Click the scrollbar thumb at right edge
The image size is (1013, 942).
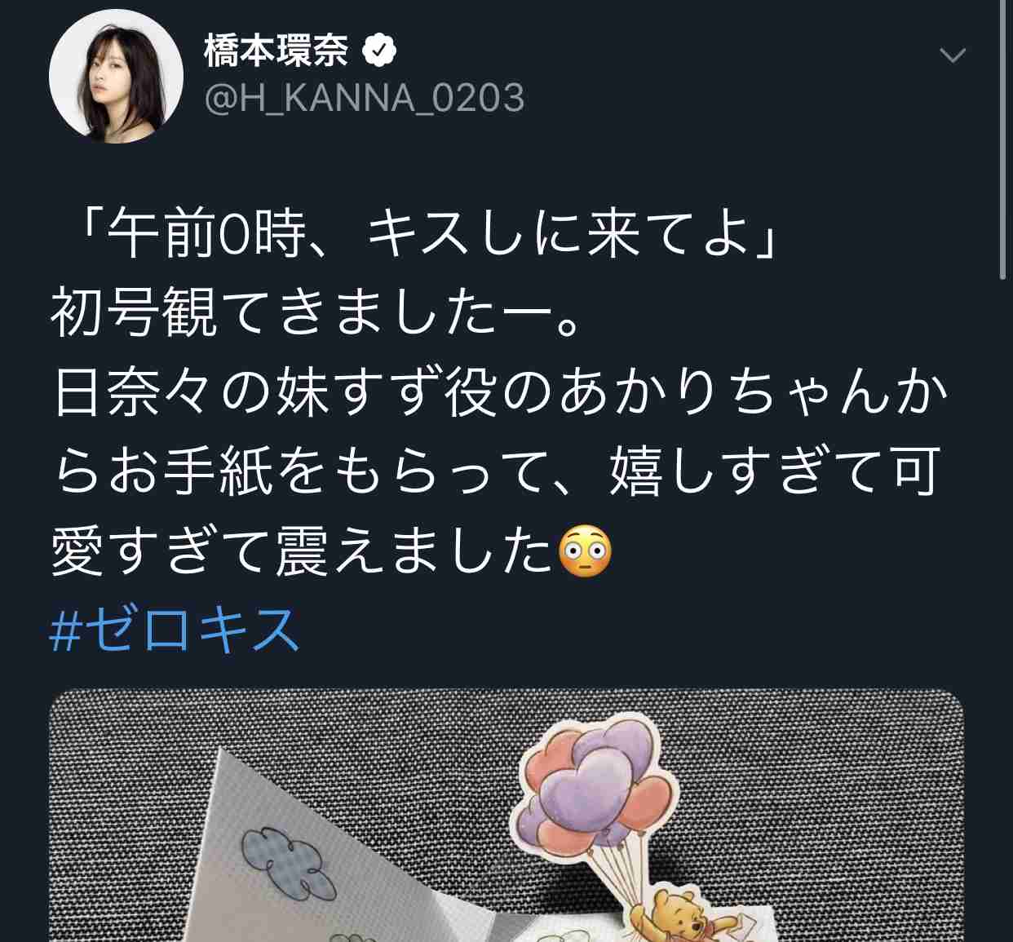(1002, 140)
